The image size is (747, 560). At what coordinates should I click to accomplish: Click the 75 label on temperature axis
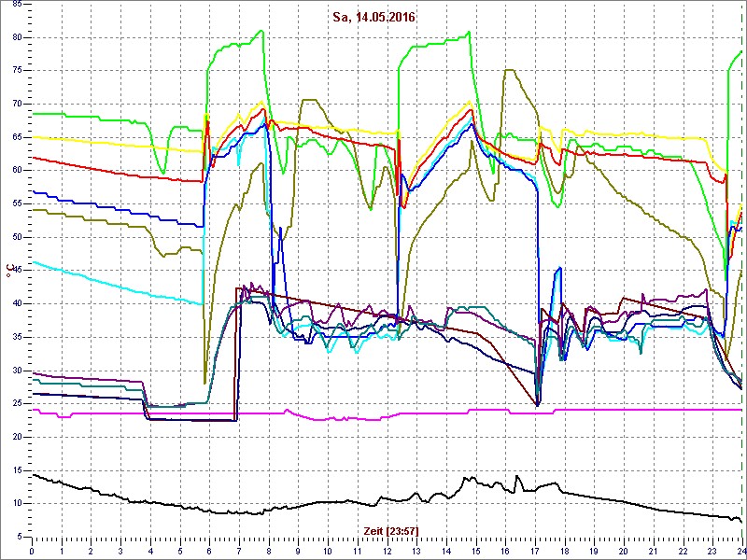[x=16, y=71]
